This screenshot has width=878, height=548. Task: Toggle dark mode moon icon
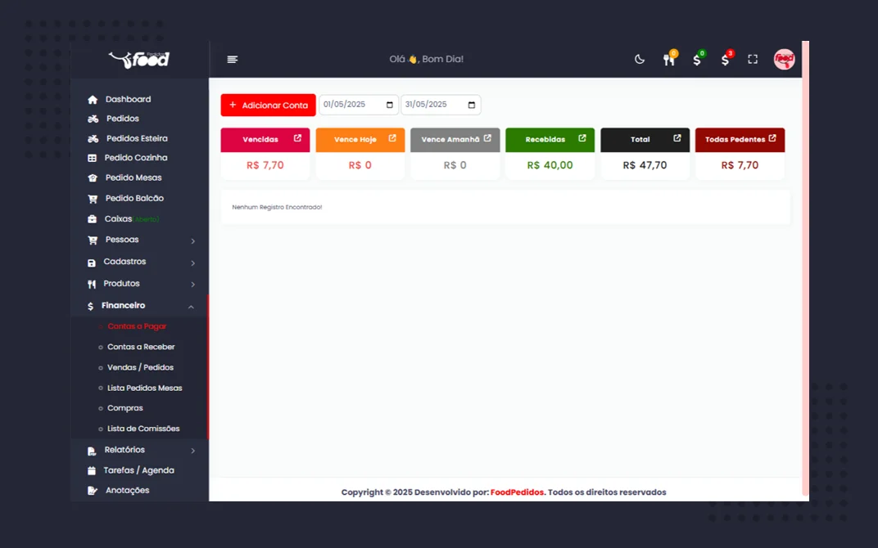[640, 59]
